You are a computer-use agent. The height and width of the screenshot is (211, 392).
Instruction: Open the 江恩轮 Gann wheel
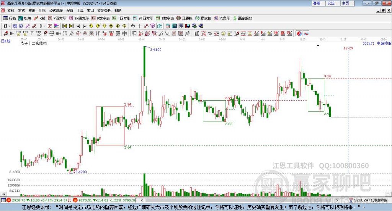coord(185,18)
